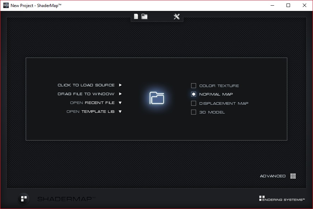Click arrow next to Drag File To Window
Screen dimensions: 313x209
point(120,94)
